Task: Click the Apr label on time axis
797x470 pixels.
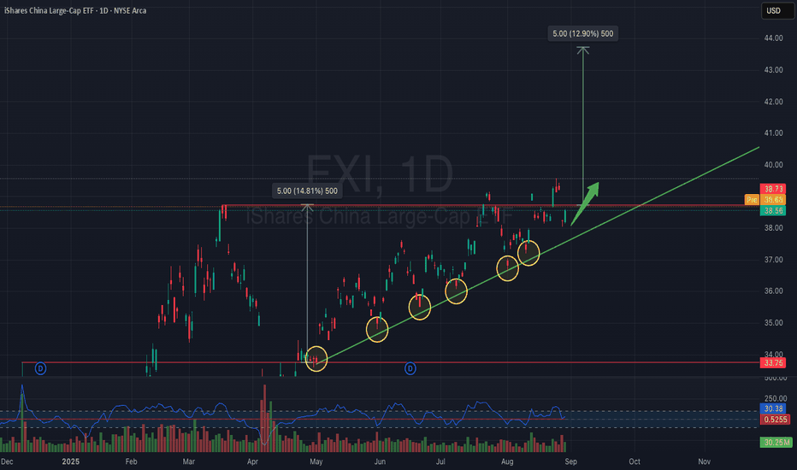Action: coord(252,461)
